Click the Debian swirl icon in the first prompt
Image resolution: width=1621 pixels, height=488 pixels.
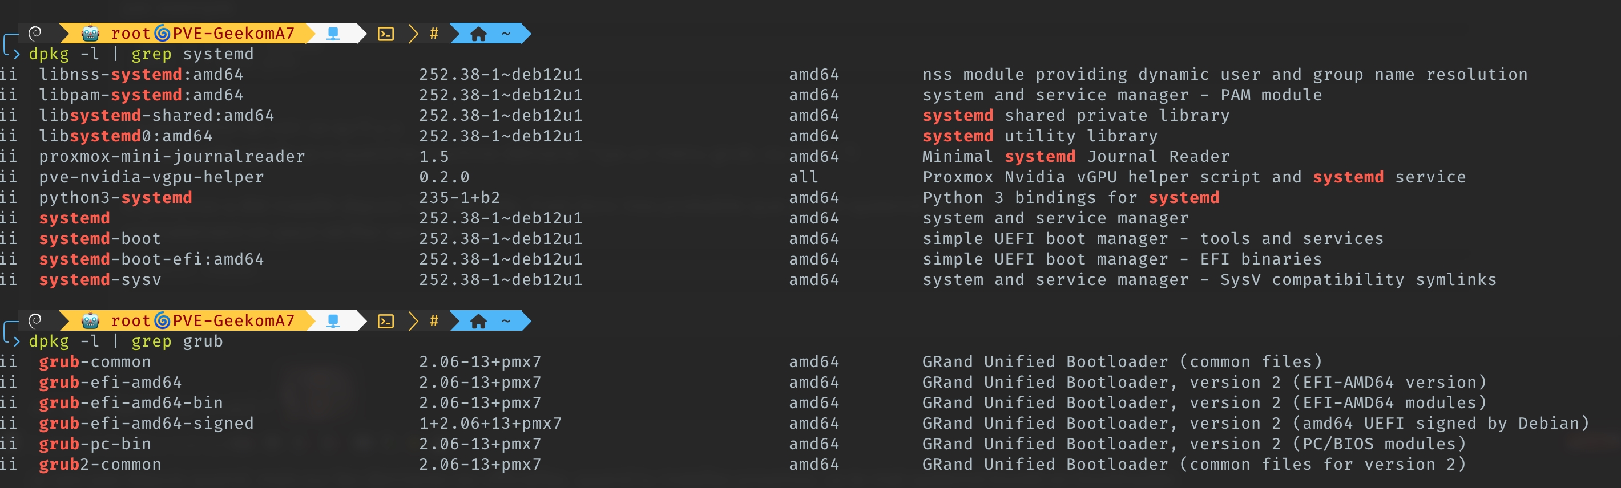tap(35, 32)
